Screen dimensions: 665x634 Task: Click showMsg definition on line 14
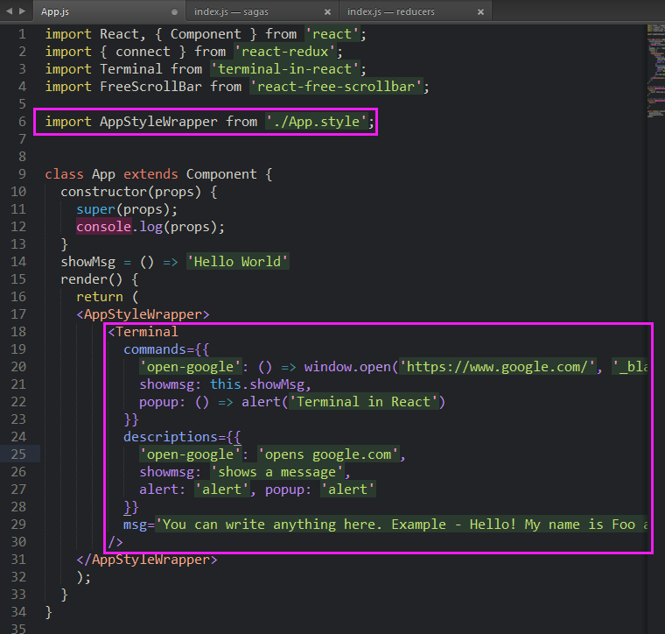coord(87,262)
